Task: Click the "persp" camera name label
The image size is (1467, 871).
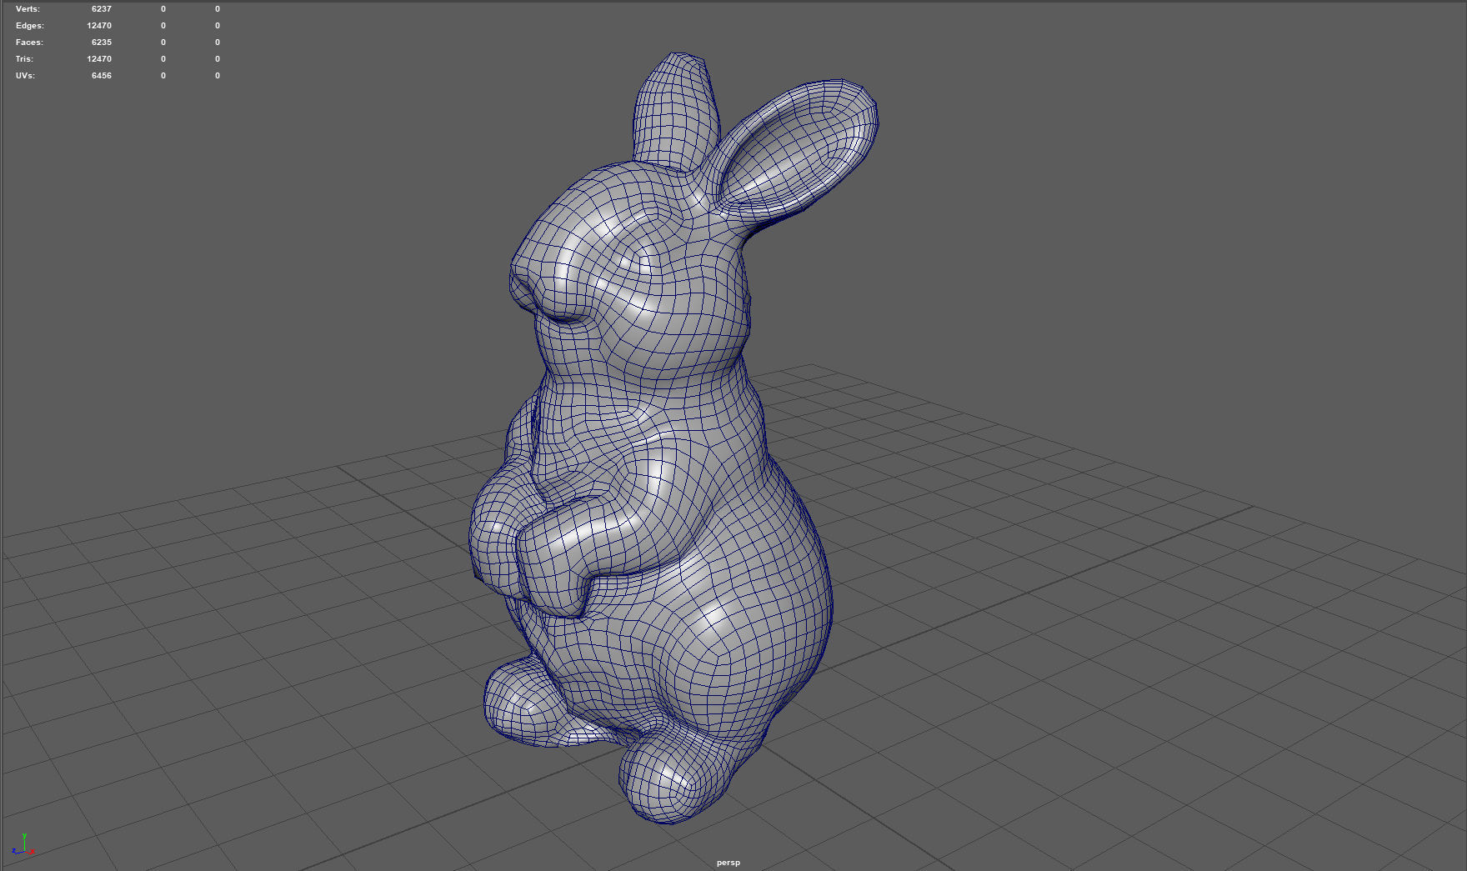Action: click(728, 863)
